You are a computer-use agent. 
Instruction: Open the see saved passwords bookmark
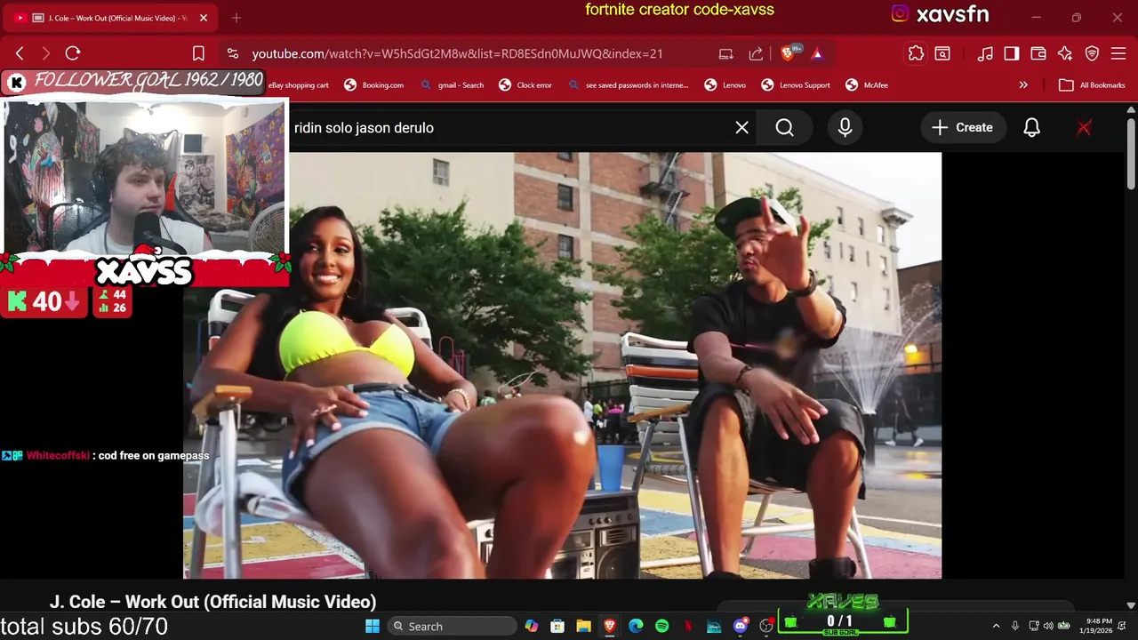628,85
